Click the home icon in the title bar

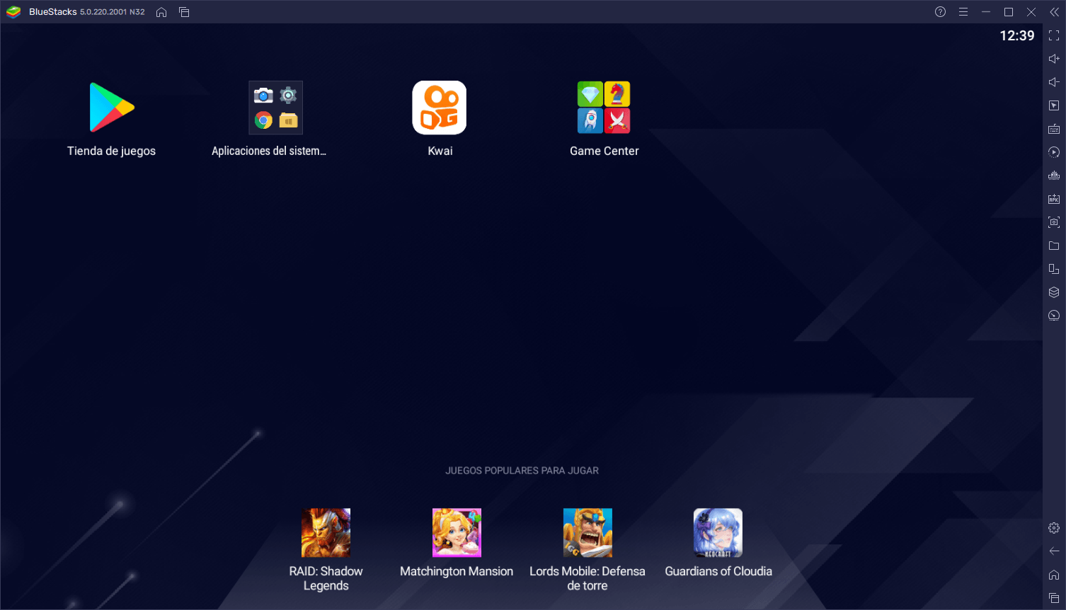161,12
